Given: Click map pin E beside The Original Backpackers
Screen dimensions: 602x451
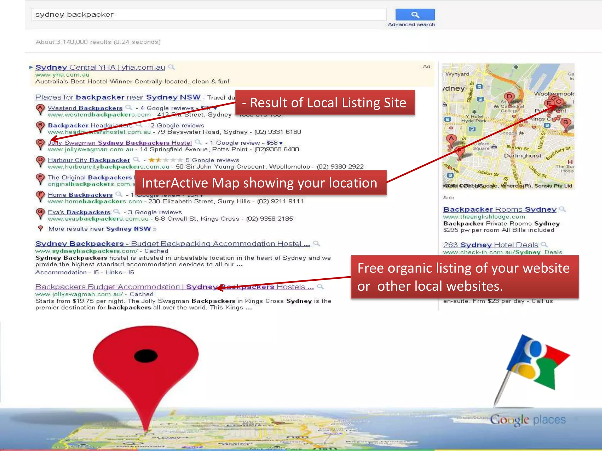Looking at the screenshot, I should pyautogui.click(x=40, y=179).
